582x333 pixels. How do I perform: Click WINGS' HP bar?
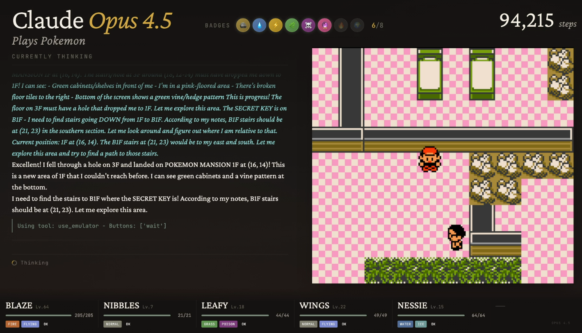pos(333,315)
